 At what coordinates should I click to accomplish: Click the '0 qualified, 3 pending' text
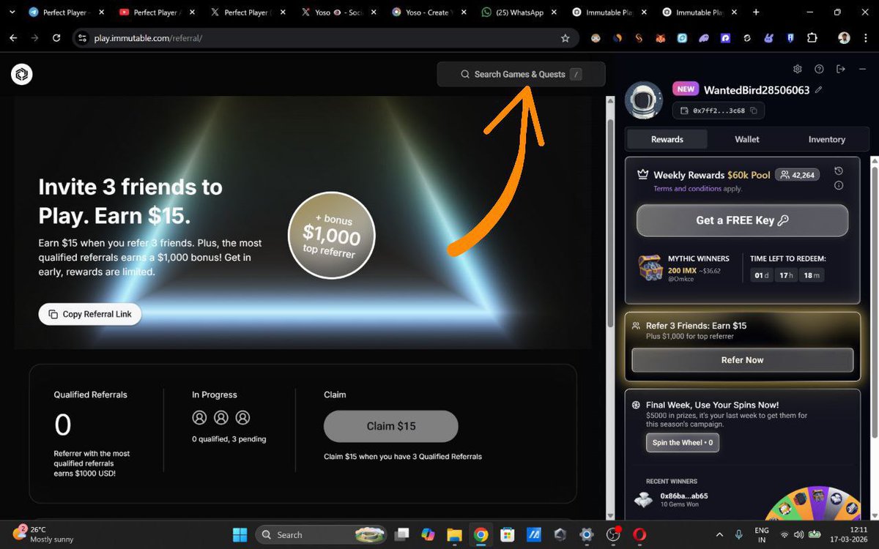(229, 439)
